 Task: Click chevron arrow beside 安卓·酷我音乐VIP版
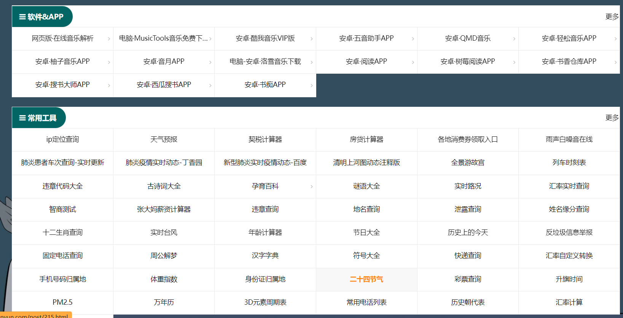[311, 39]
